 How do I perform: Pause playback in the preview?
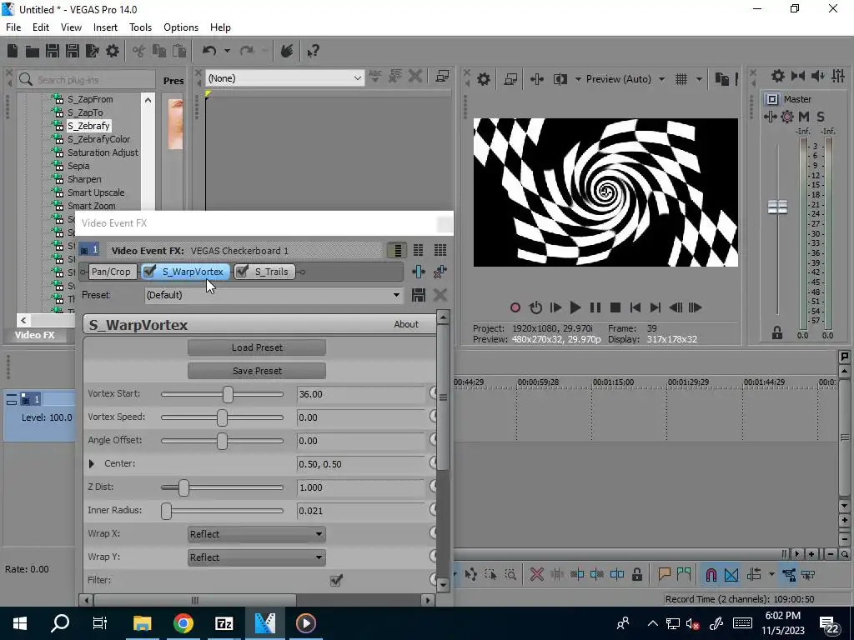pos(595,307)
